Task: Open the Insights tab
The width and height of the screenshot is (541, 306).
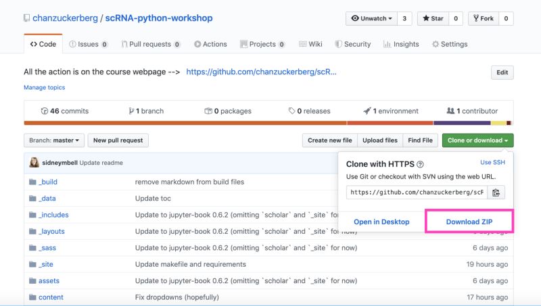Action: 401,44
